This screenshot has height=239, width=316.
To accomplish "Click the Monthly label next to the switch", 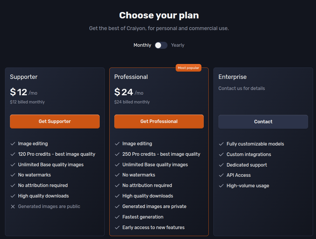I will (142, 45).
